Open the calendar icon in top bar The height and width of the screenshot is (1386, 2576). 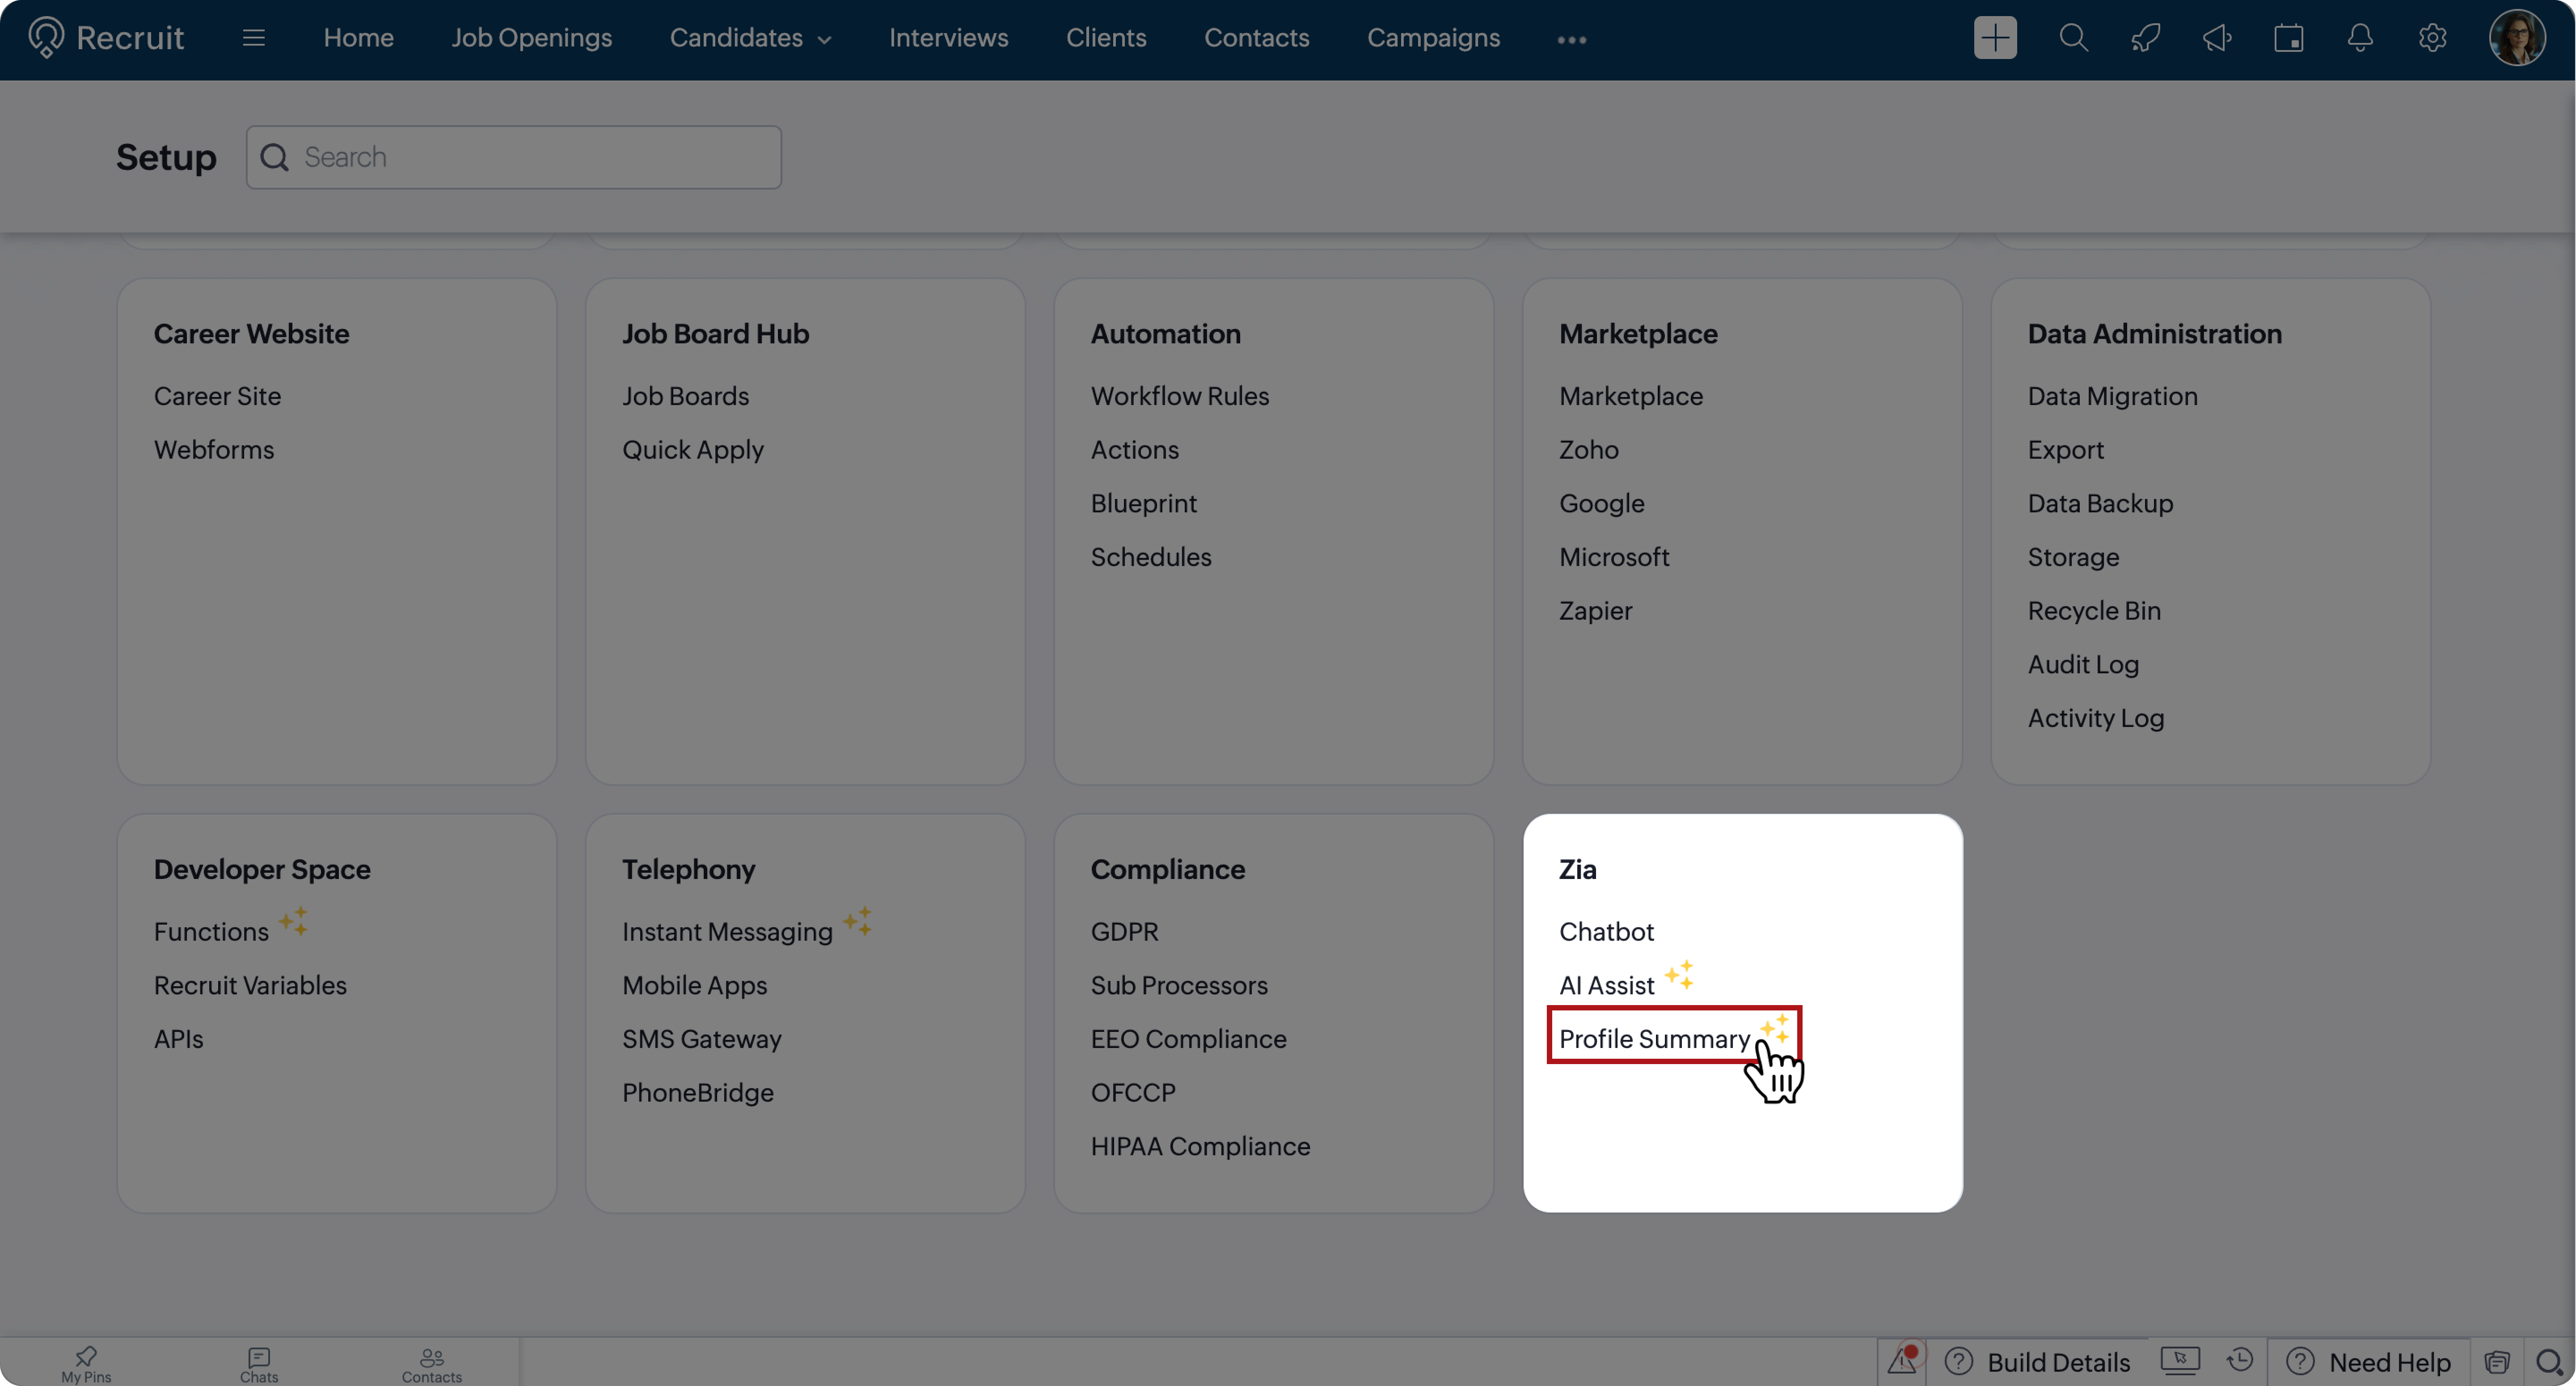pos(2289,38)
